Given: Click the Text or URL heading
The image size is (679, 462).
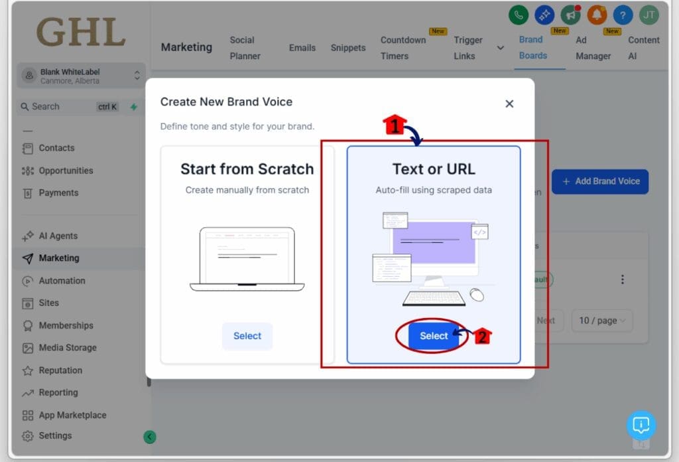Looking at the screenshot, I should pyautogui.click(x=434, y=169).
